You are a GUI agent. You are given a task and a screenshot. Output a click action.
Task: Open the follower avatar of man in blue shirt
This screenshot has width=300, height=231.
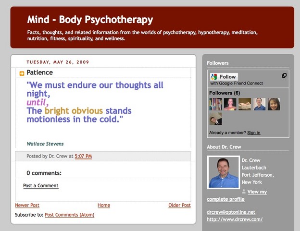259,104
